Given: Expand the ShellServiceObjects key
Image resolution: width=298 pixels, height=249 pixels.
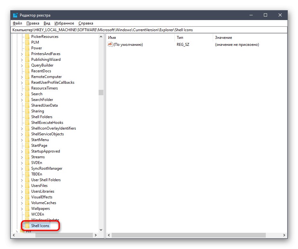Looking at the screenshot, I should click(22, 134).
